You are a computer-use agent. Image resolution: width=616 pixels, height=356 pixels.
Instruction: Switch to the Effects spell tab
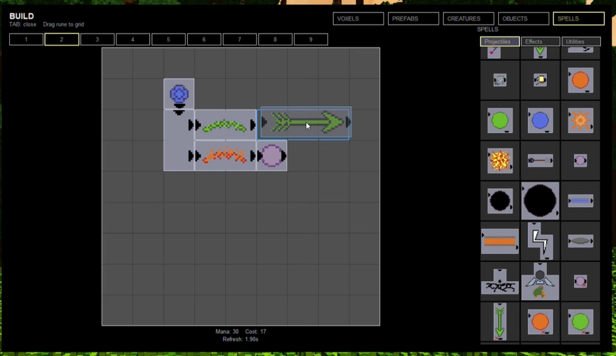[x=540, y=41]
